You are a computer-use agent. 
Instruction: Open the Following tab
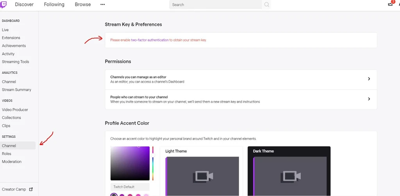pyautogui.click(x=54, y=5)
